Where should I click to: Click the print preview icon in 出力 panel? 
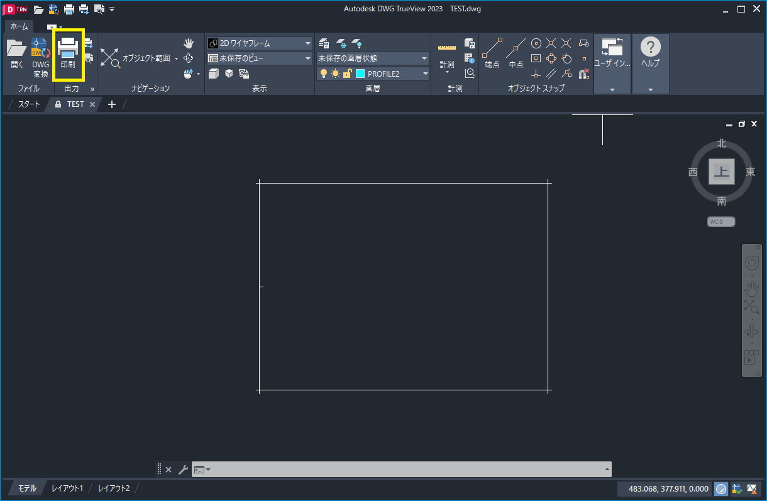tap(88, 59)
